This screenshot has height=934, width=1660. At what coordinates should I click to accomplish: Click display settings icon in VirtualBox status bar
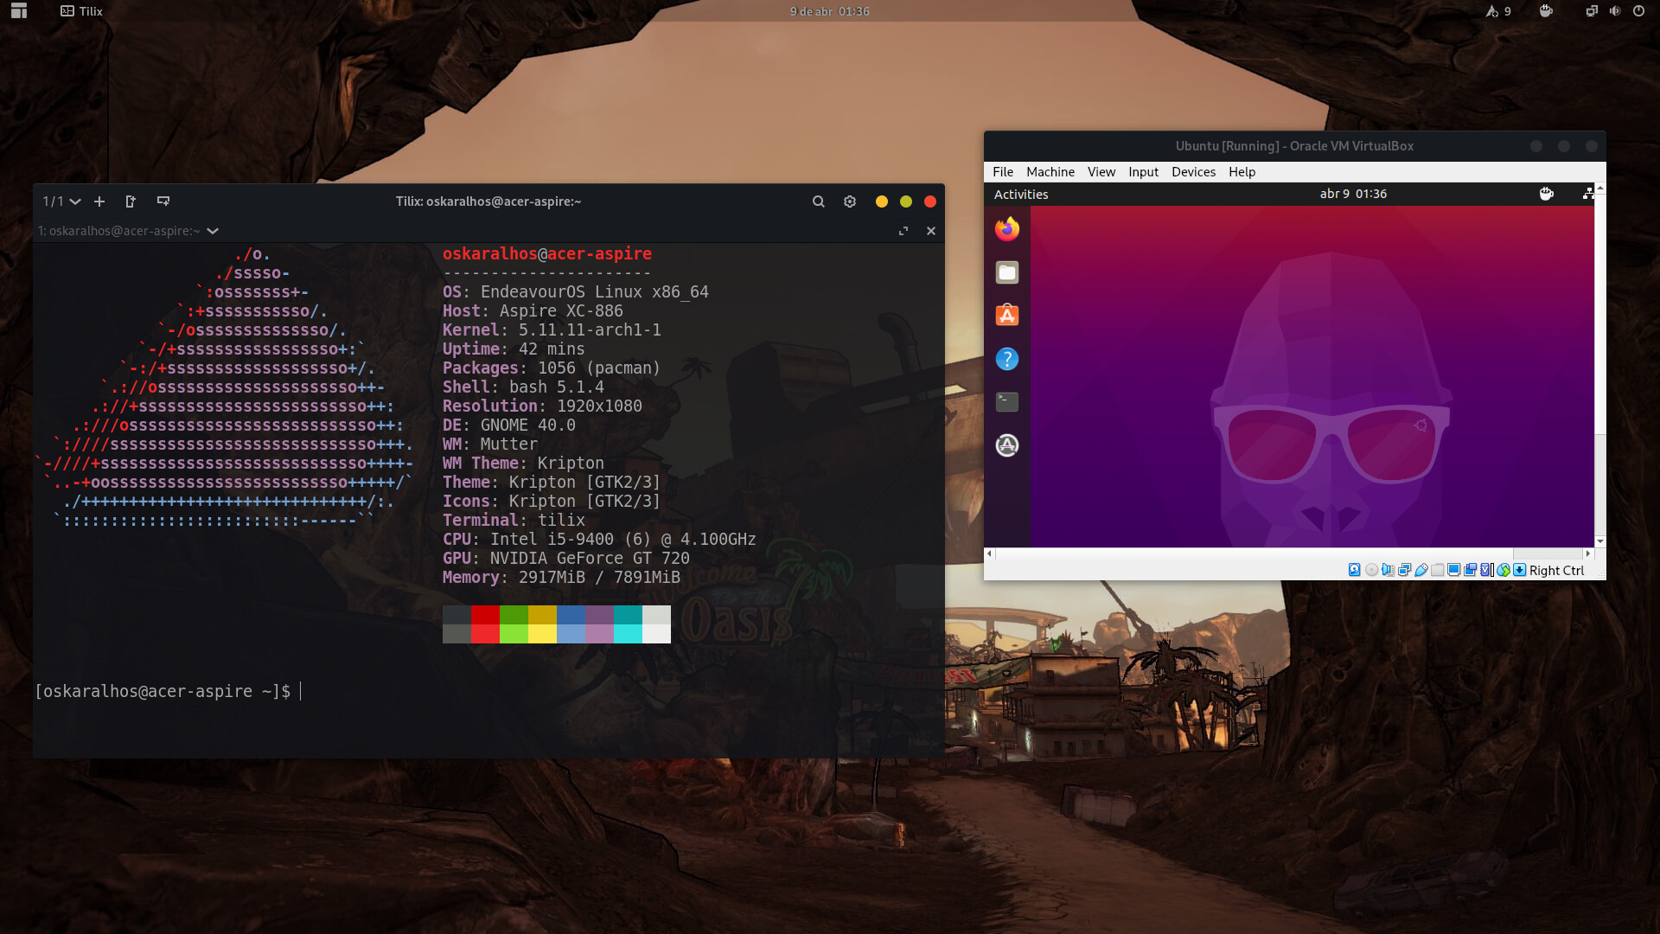1454,570
